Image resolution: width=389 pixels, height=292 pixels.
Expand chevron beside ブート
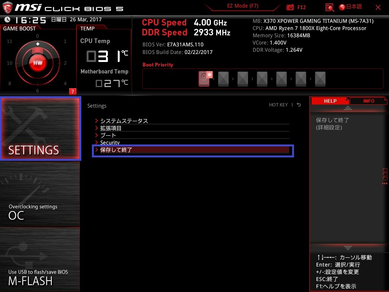[96, 135]
